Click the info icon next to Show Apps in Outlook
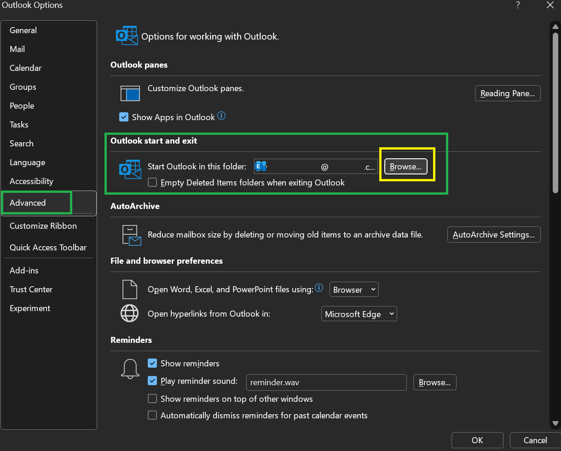The height and width of the screenshot is (451, 561). tap(221, 116)
